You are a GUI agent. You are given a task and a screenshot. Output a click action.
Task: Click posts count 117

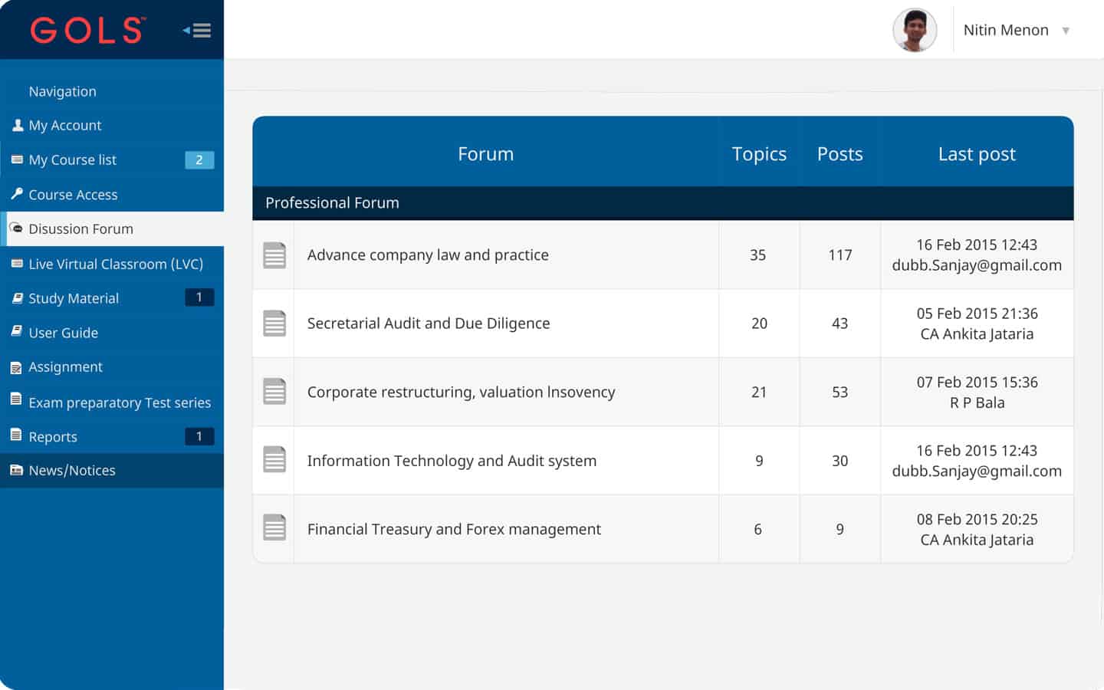(840, 255)
